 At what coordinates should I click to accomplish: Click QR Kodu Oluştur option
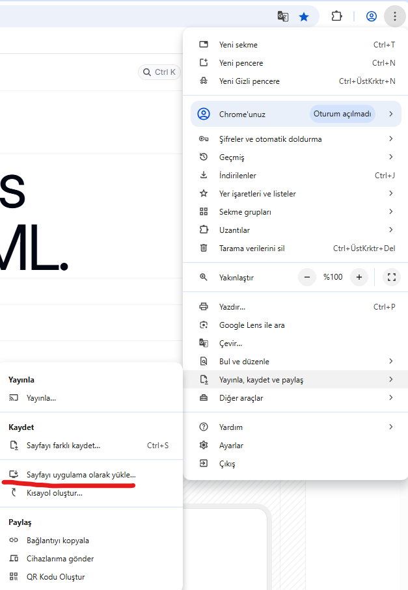tap(91, 577)
